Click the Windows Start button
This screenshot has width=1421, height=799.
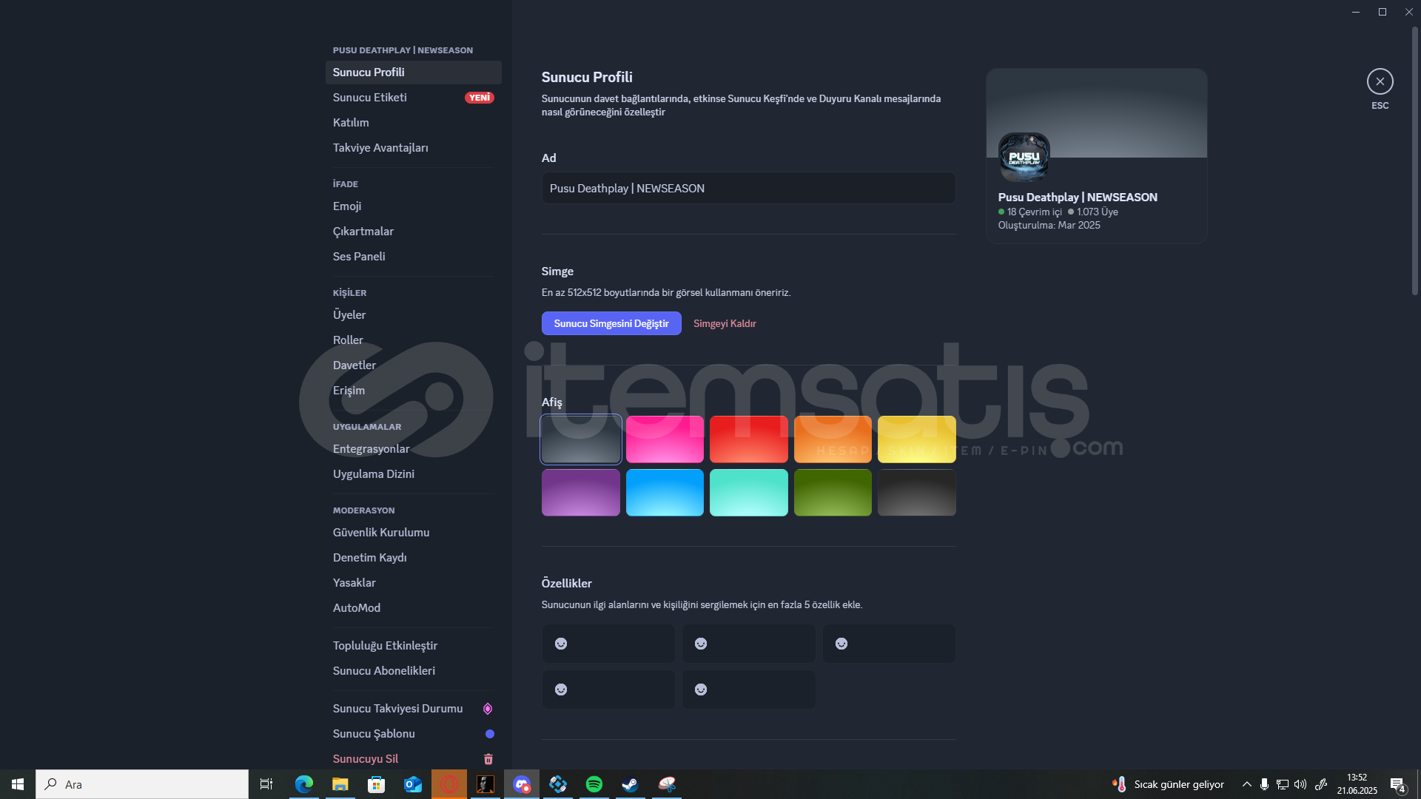pos(18,784)
